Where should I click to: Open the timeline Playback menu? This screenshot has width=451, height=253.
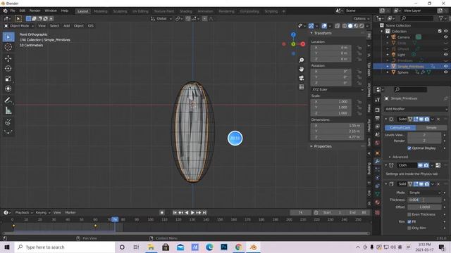[x=23, y=212]
